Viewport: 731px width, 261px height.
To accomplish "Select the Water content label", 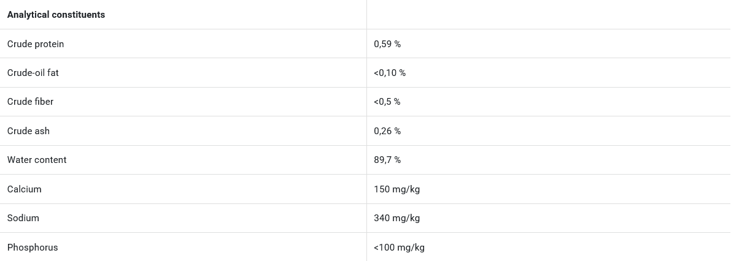I will [37, 160].
